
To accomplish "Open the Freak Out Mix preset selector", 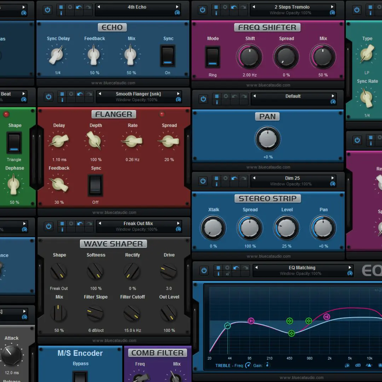I will tap(139, 227).
